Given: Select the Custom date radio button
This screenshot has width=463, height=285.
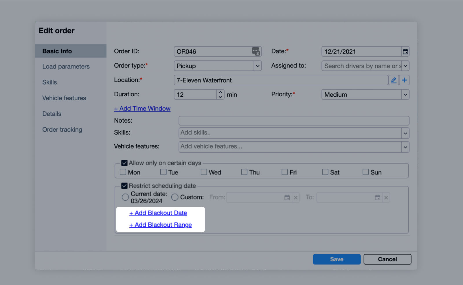Looking at the screenshot, I should (x=175, y=197).
